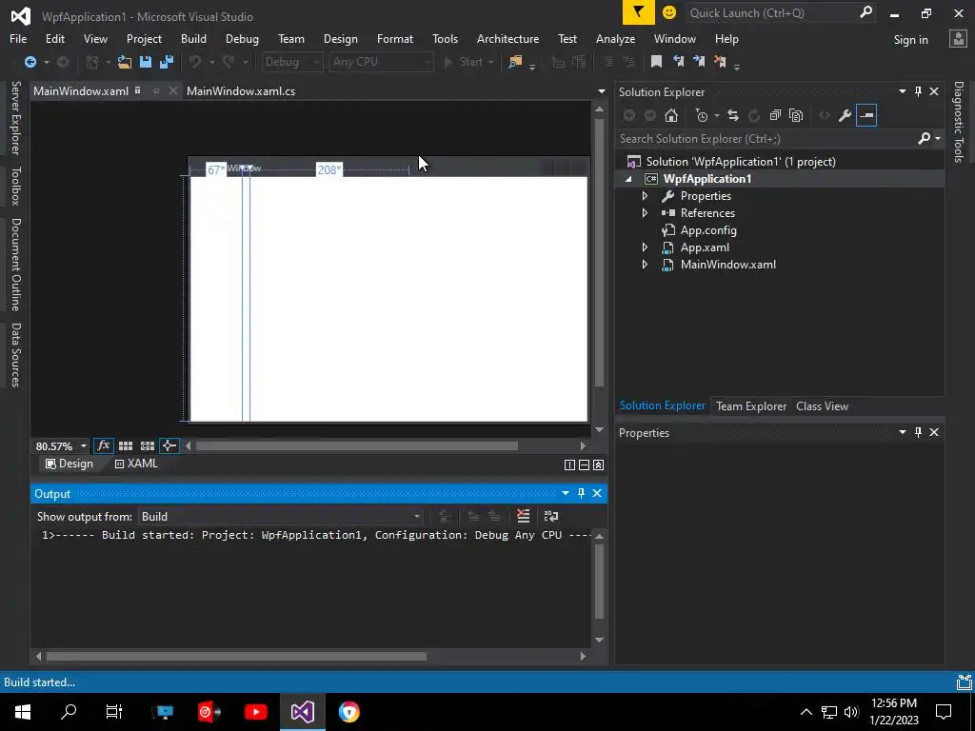Image resolution: width=975 pixels, height=731 pixels.
Task: Open the Format menu
Action: (395, 38)
